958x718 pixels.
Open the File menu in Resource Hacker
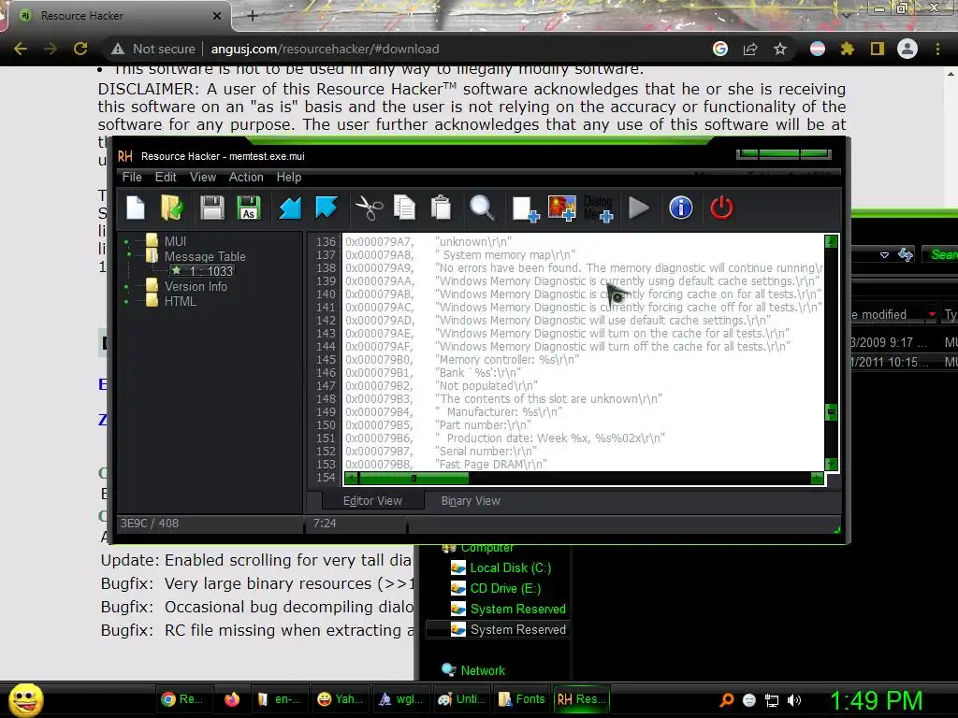coord(132,177)
